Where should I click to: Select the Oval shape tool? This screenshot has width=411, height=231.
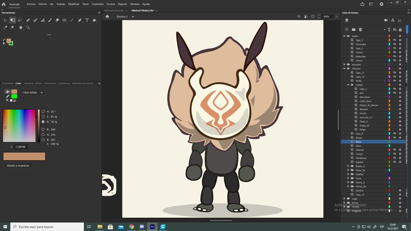point(64,20)
